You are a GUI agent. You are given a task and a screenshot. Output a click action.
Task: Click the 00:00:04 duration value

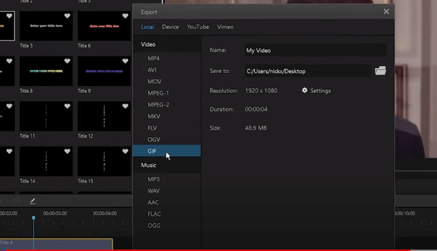tap(256, 109)
